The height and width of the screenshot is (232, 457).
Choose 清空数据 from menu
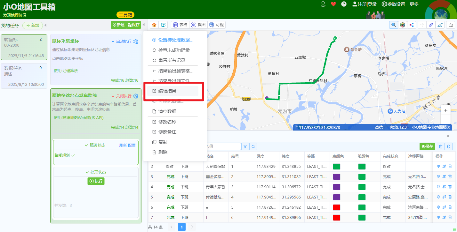pyautogui.click(x=173, y=111)
